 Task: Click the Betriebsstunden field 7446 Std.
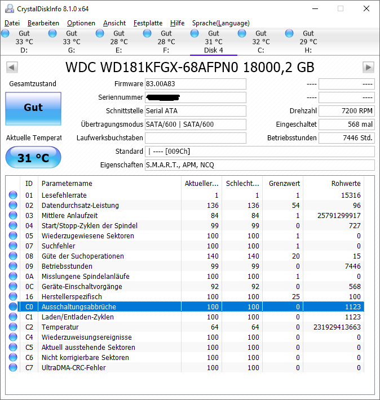pos(347,138)
